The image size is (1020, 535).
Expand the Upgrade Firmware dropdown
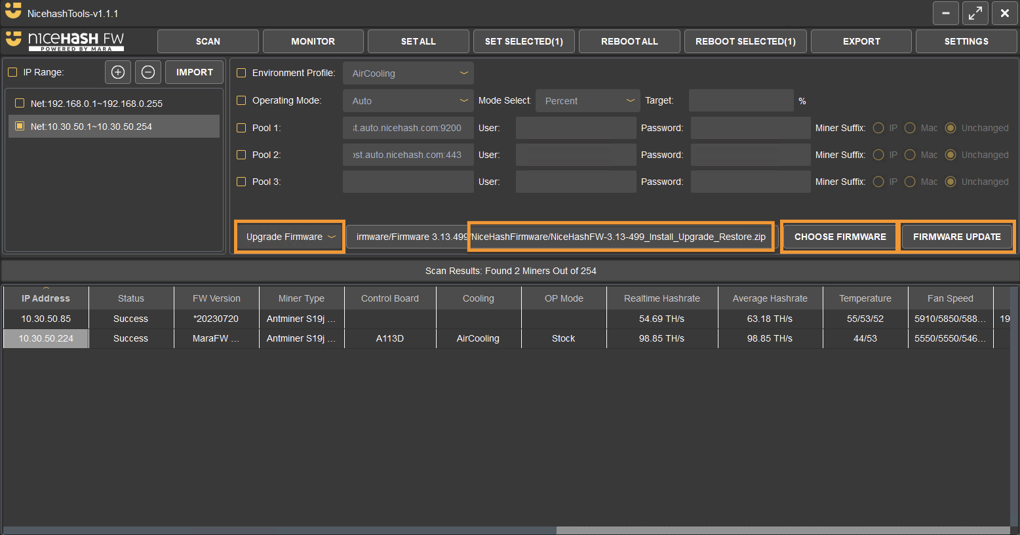289,237
